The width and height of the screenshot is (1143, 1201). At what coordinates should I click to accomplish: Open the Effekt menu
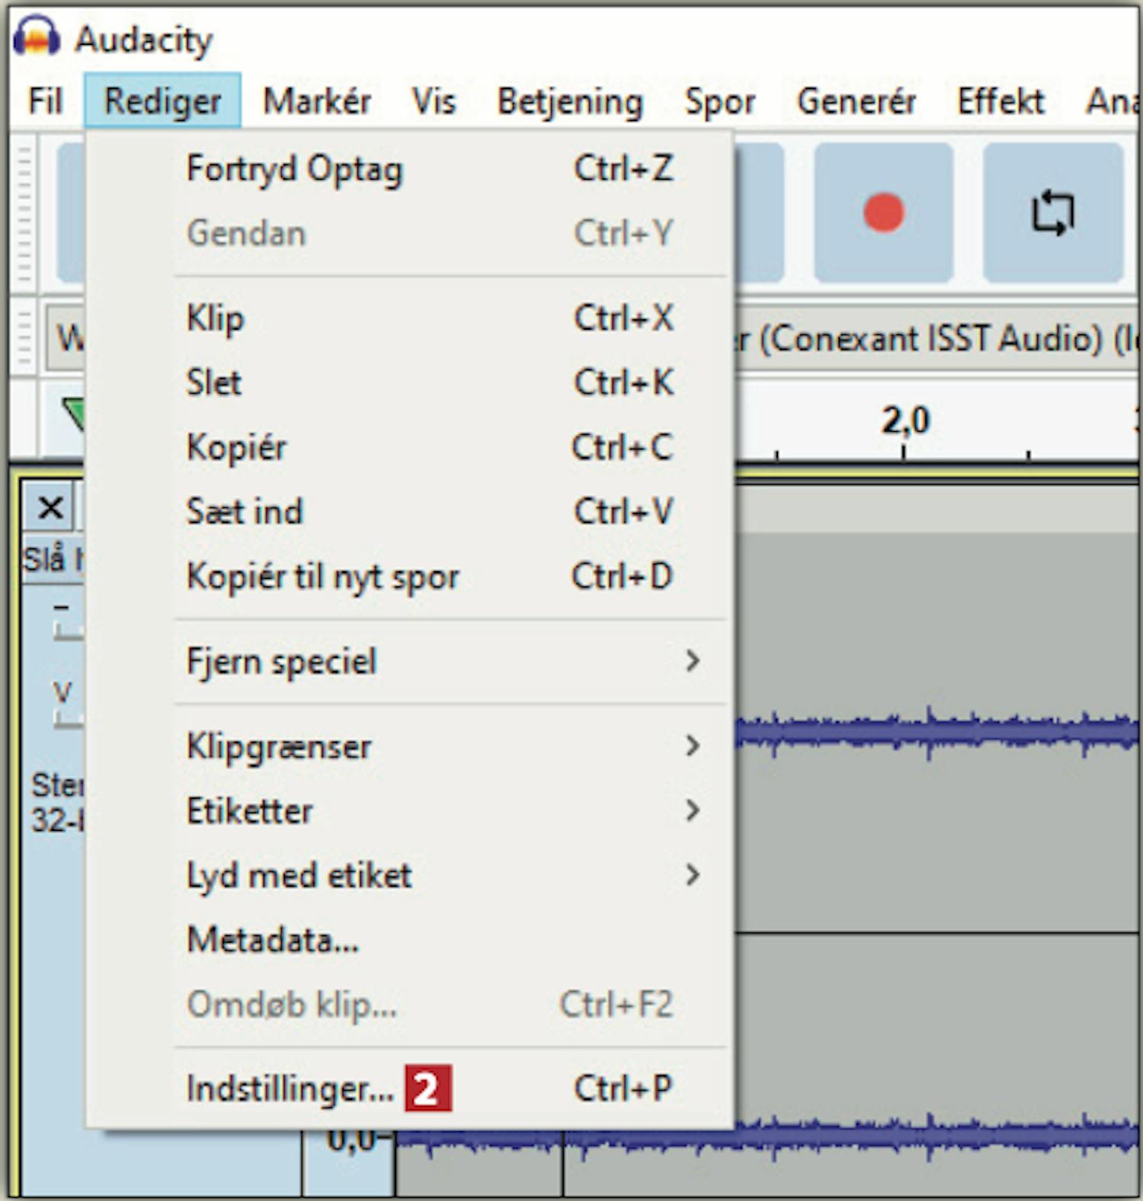click(x=1000, y=101)
